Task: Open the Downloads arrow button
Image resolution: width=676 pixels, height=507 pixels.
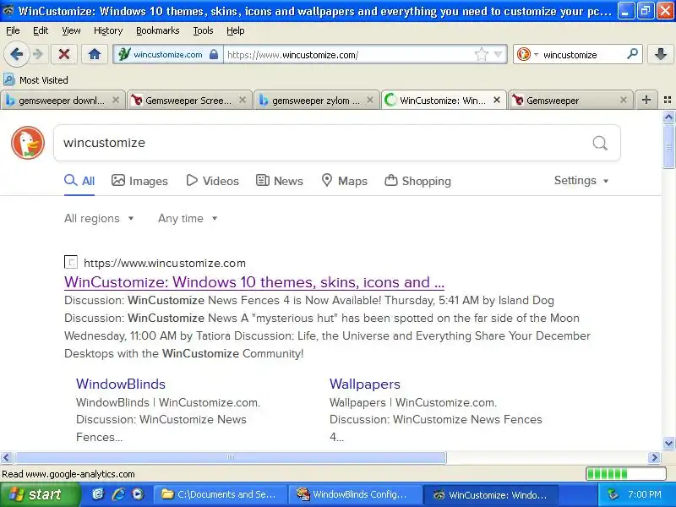Action: point(661,54)
